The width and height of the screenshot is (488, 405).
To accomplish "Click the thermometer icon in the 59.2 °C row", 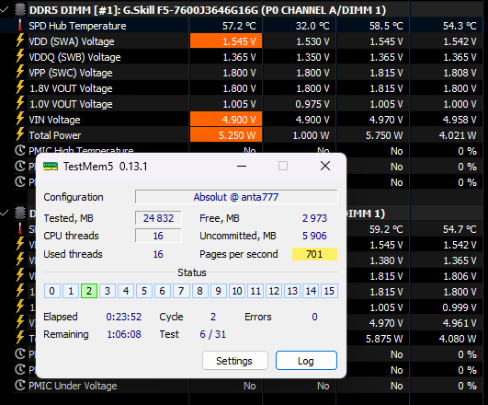I will (20, 229).
